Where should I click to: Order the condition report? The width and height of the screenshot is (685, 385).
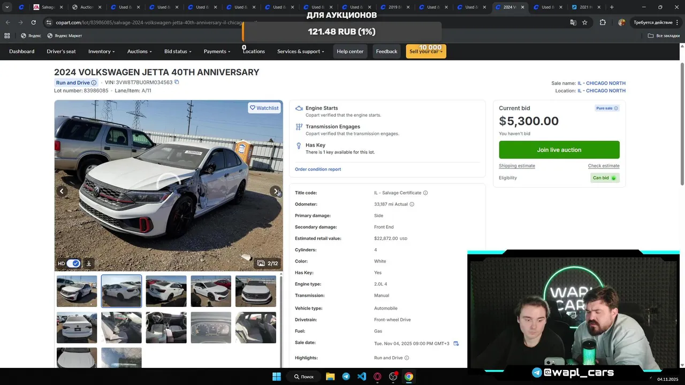tap(318, 170)
